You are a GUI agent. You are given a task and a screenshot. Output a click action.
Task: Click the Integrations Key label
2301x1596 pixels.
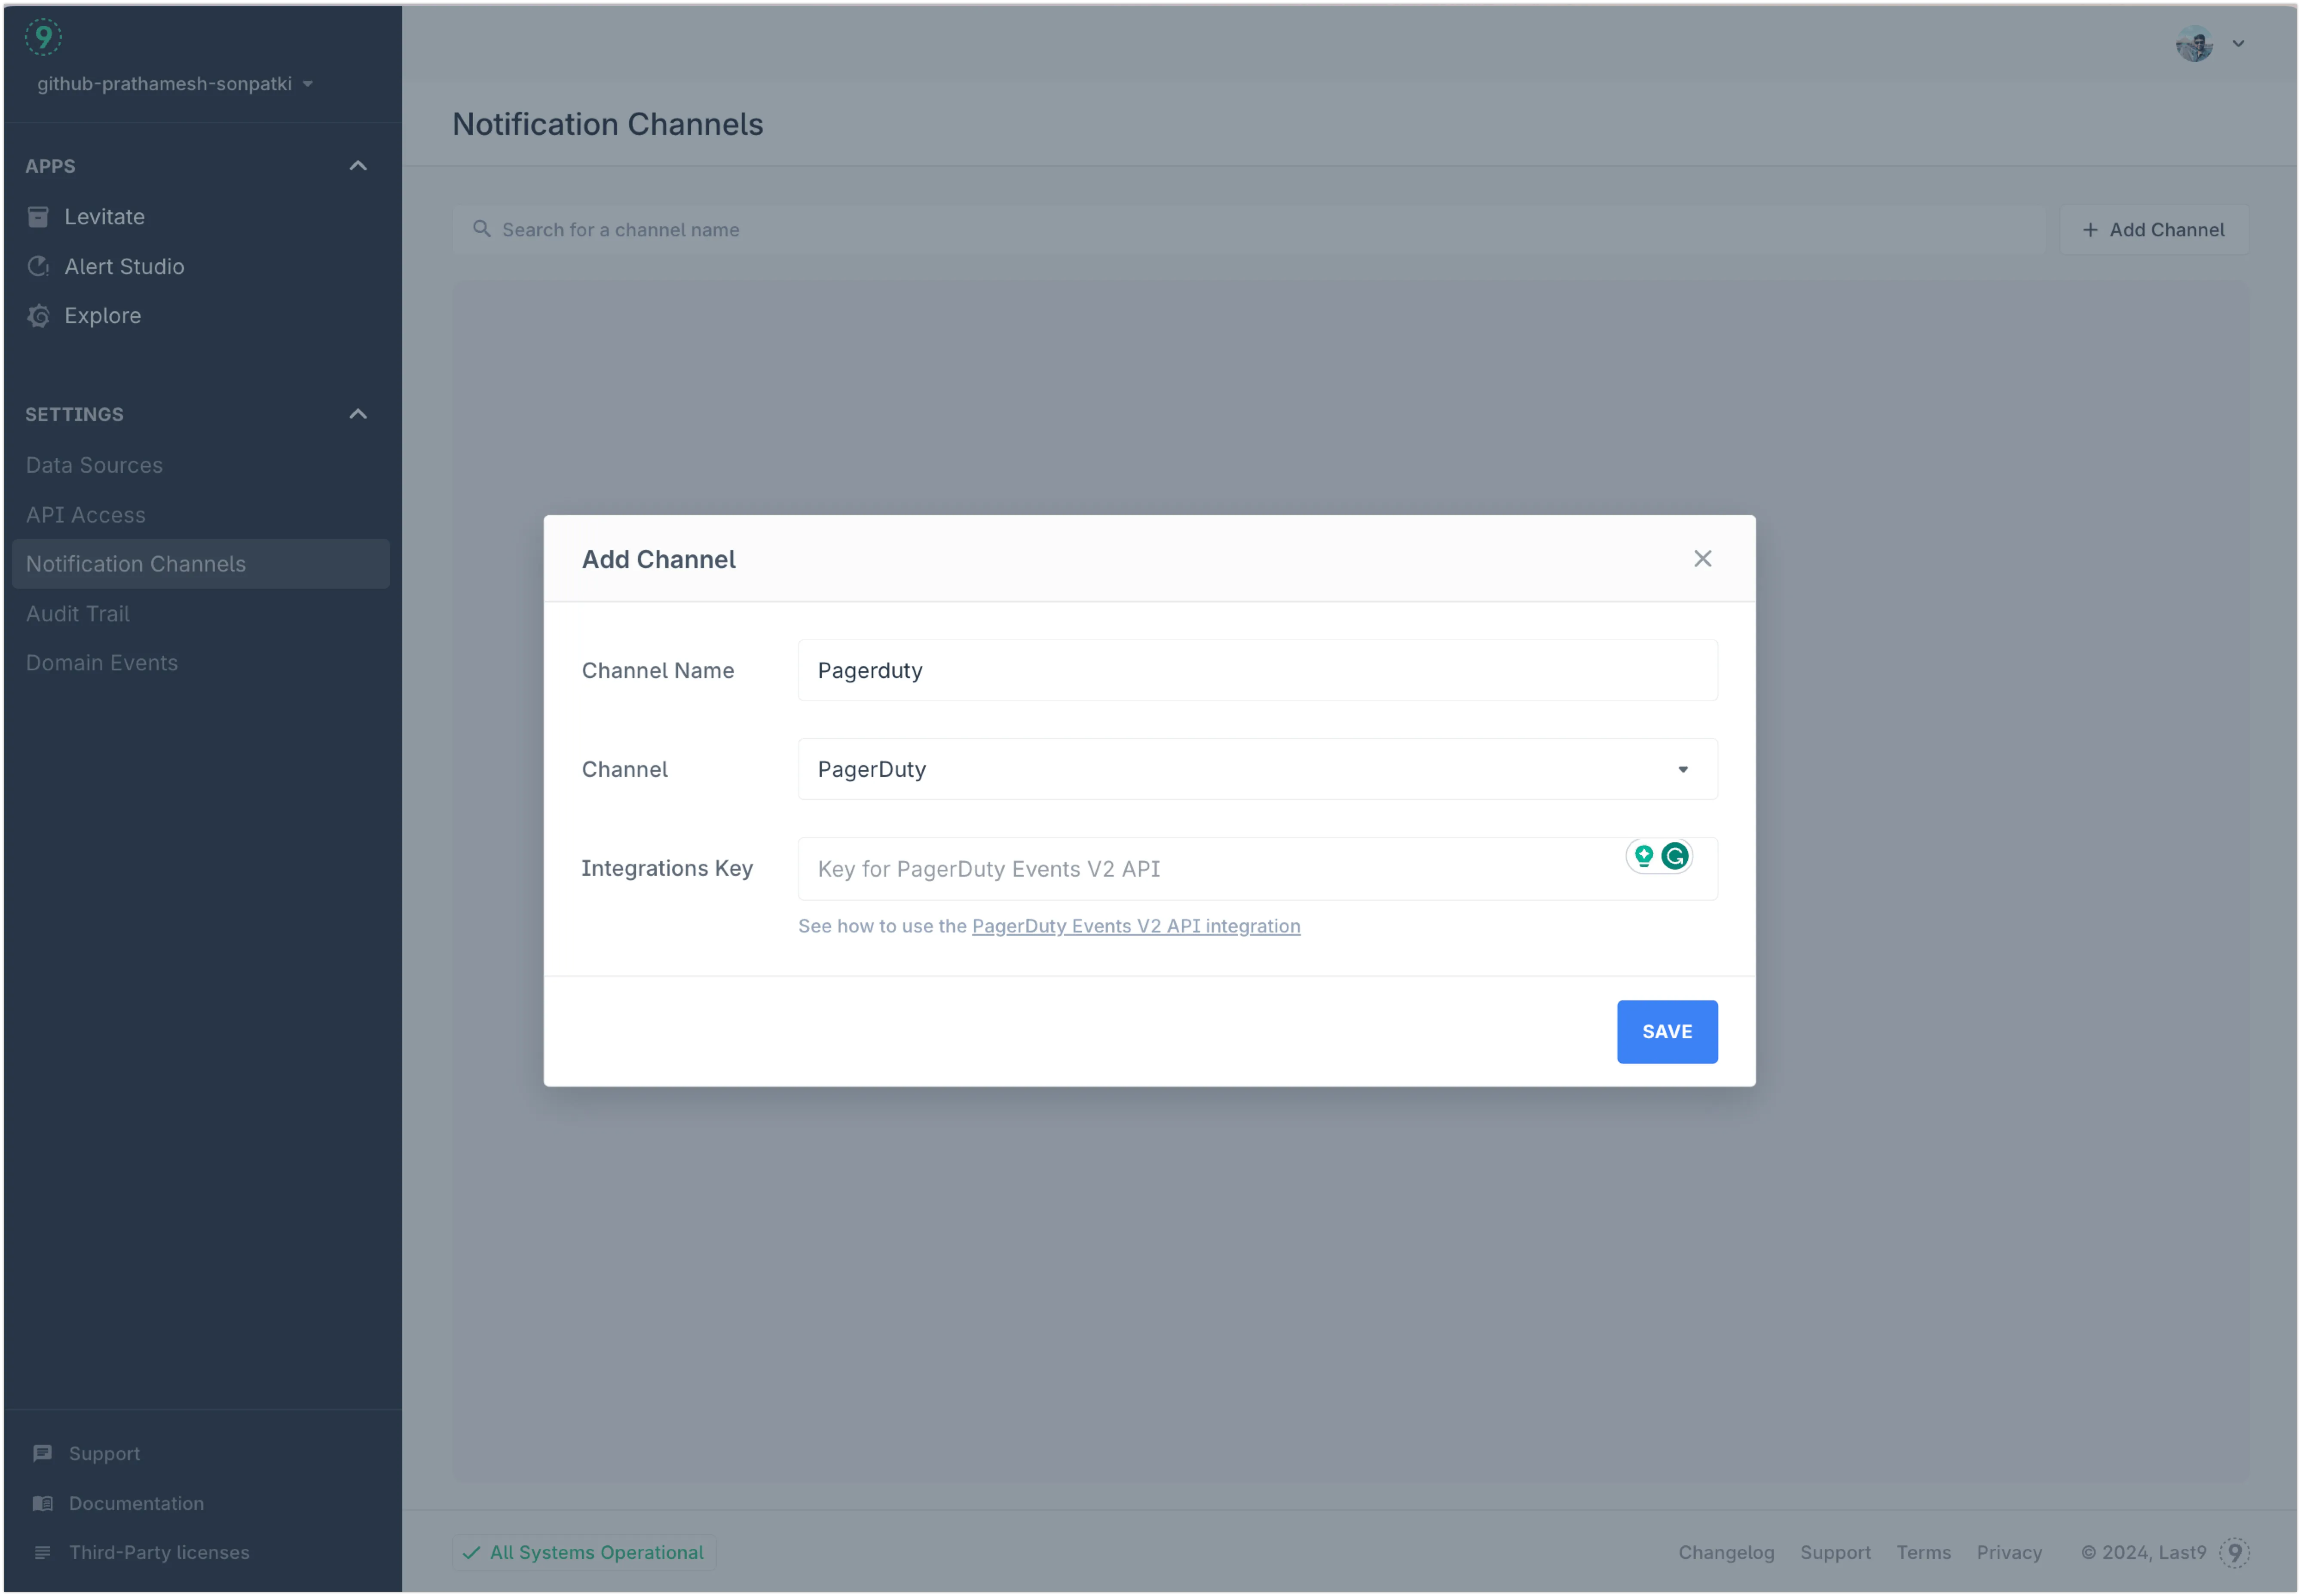pos(667,868)
